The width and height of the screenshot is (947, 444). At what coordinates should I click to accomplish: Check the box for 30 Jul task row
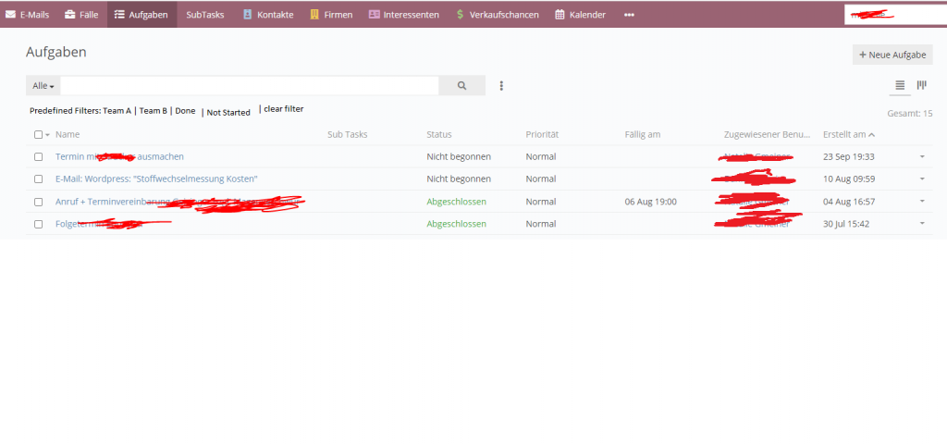[x=39, y=224]
